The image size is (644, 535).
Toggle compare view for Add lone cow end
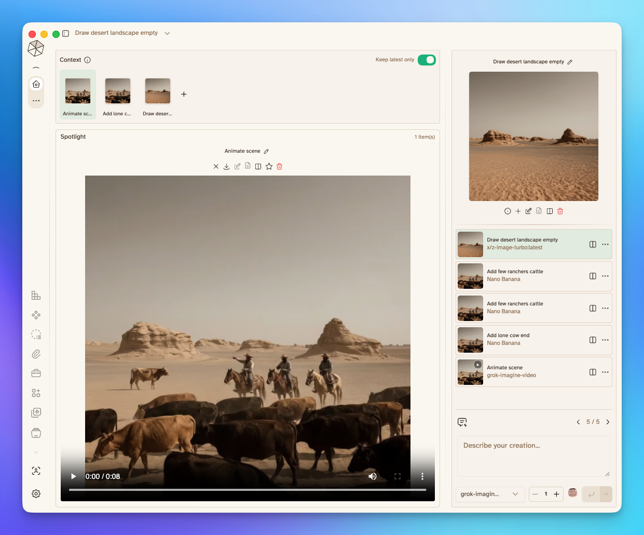pos(593,340)
